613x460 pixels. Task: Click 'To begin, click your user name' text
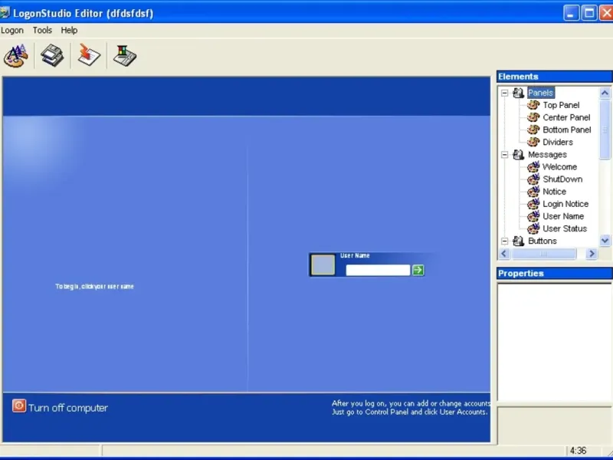point(94,286)
